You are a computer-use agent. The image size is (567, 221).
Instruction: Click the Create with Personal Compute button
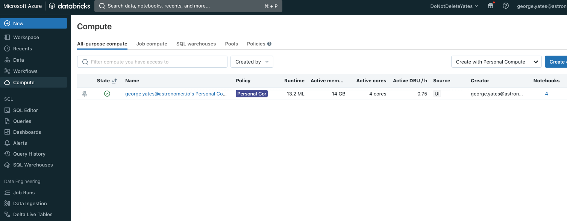(x=490, y=62)
